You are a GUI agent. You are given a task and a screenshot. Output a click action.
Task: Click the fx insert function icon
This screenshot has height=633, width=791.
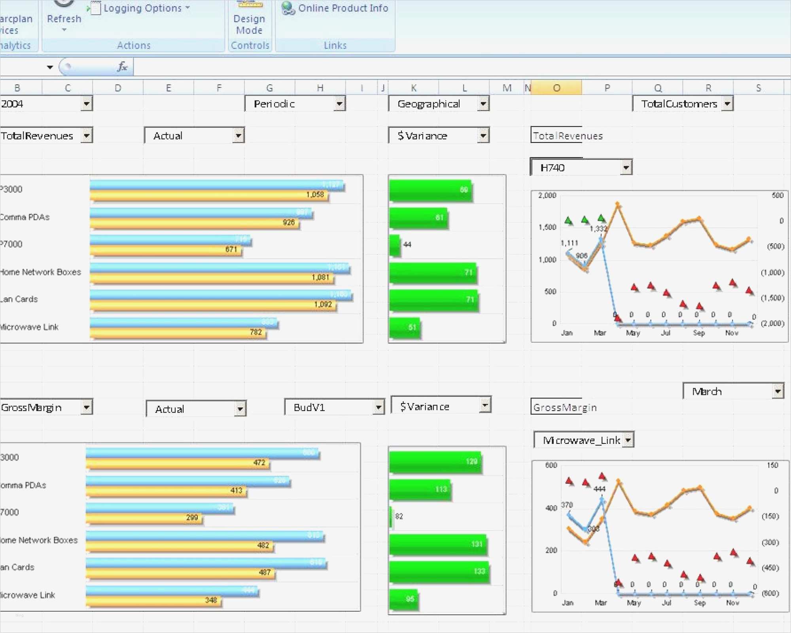coord(122,66)
